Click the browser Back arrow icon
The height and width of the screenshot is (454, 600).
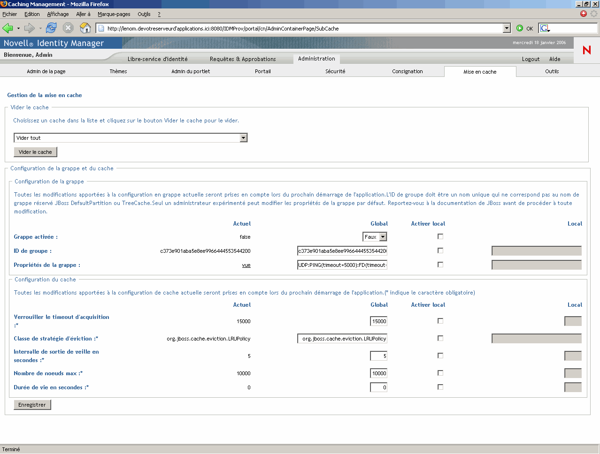coord(8,28)
